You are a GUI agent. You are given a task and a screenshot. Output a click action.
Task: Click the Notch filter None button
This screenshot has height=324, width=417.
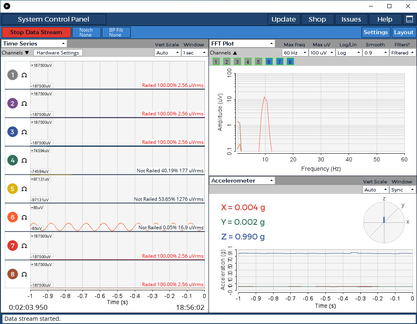(x=86, y=33)
